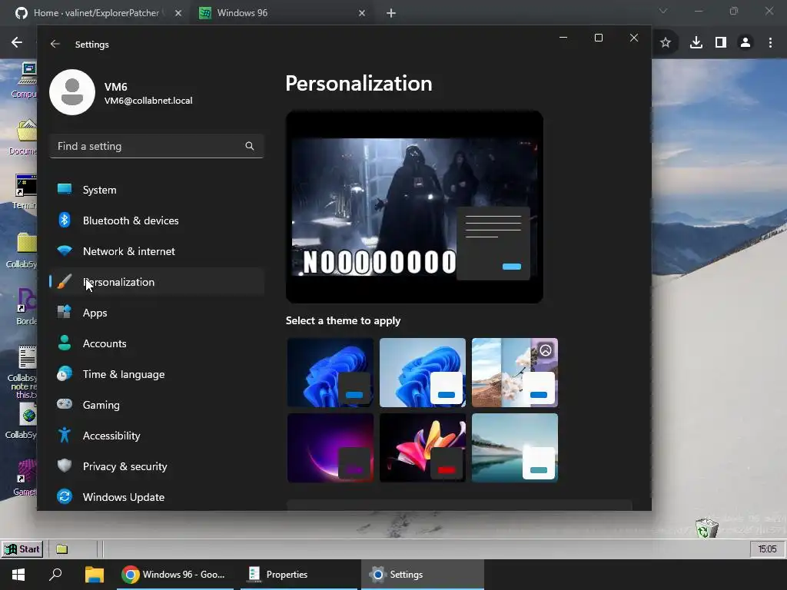Click the VM6 user avatar
787x590 pixels.
[x=72, y=92]
